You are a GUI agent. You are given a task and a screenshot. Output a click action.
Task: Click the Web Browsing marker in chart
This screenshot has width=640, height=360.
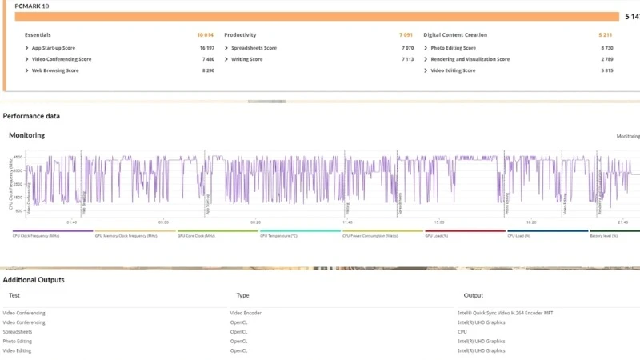84,203
